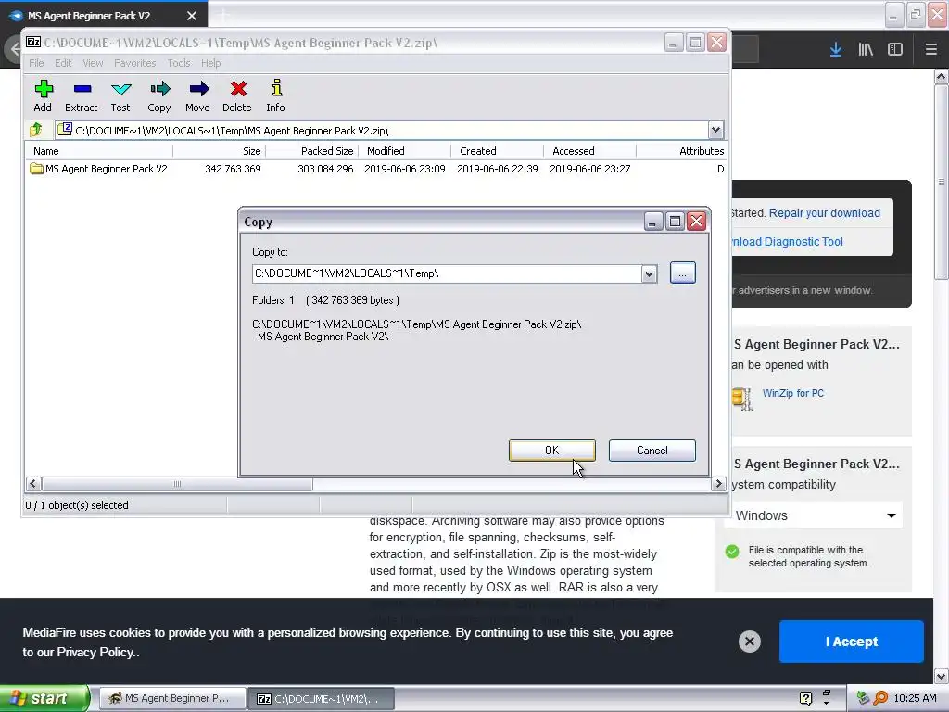Select MS Agent Beginner Pack V2 folder row

(x=375, y=169)
